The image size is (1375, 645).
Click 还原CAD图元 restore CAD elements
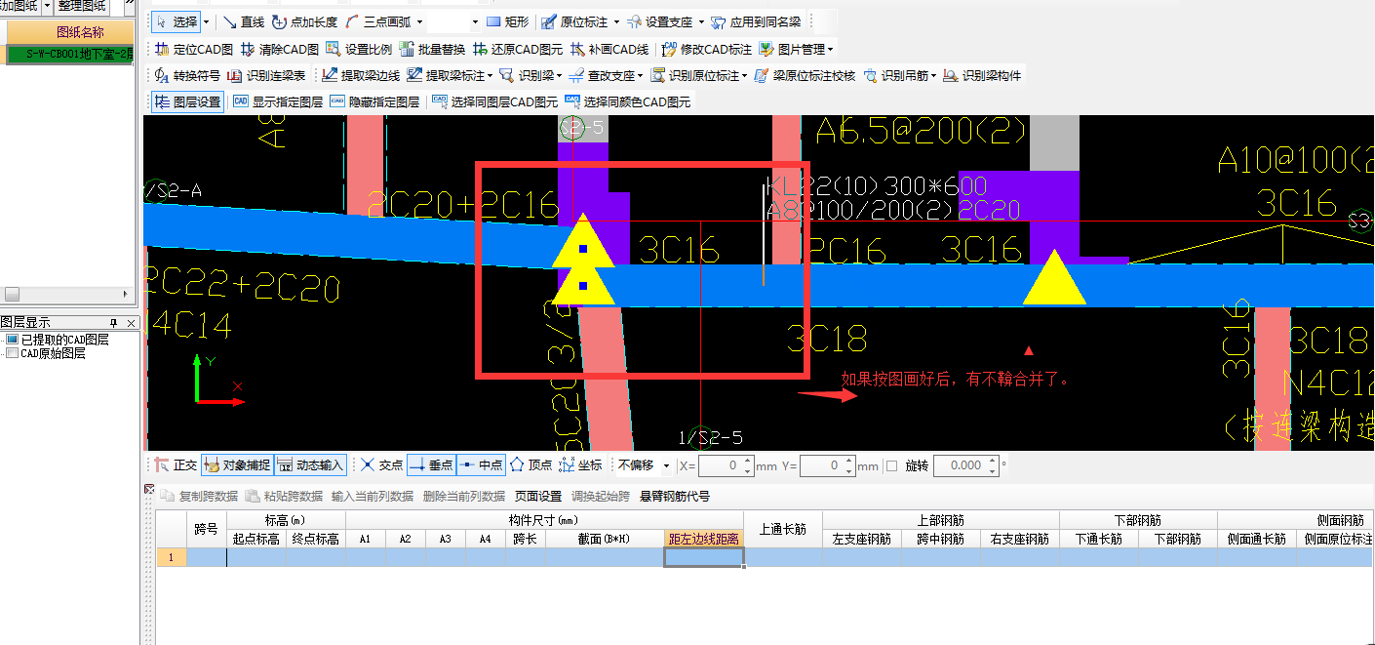pyautogui.click(x=518, y=49)
